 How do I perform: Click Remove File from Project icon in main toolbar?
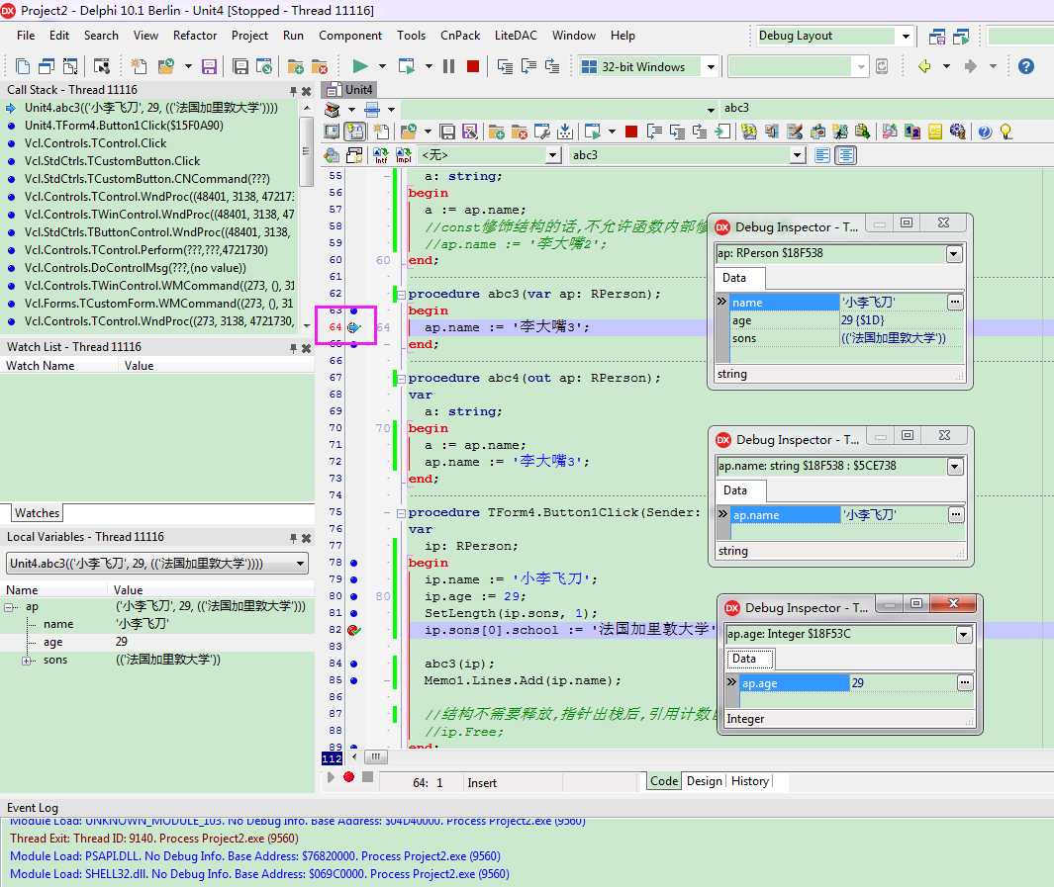click(320, 66)
